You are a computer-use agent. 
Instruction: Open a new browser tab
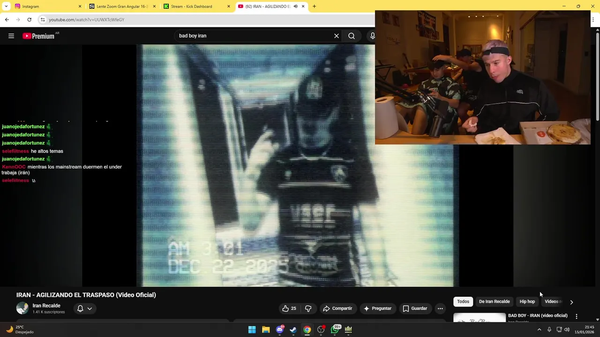[x=314, y=7]
